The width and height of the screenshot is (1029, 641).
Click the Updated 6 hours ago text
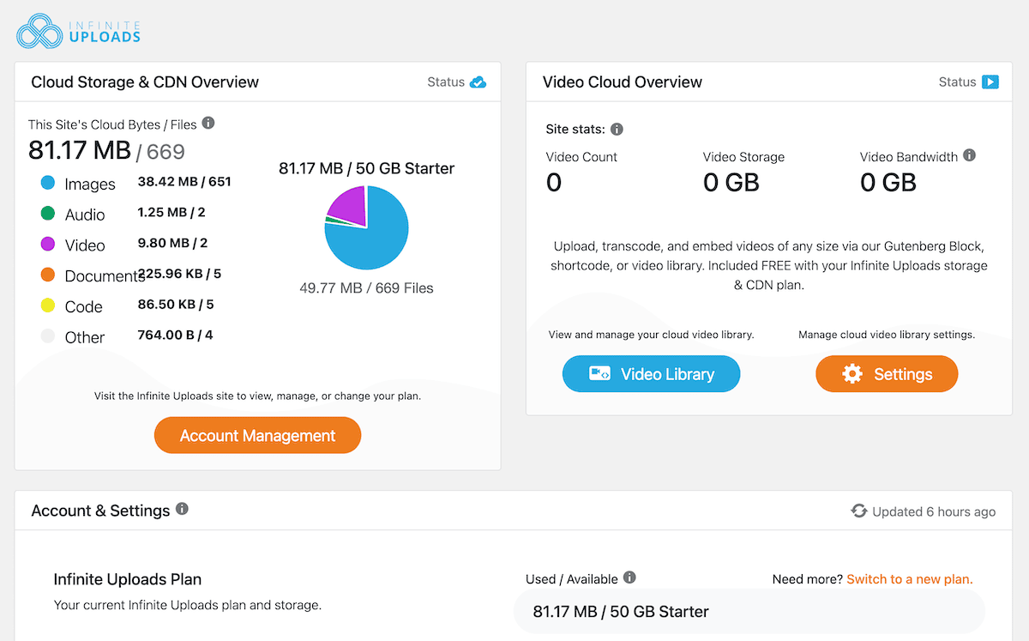(934, 511)
